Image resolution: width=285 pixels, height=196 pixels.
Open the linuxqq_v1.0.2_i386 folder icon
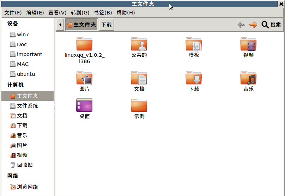click(x=84, y=44)
